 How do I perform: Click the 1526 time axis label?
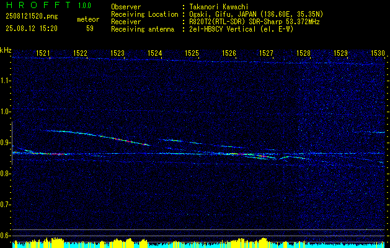[x=229, y=53]
